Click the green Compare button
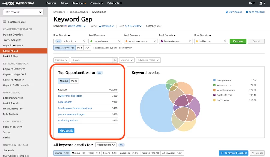 click(x=238, y=41)
